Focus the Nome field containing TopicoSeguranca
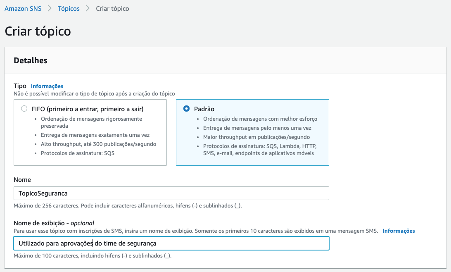451x272 pixels. tap(171, 193)
